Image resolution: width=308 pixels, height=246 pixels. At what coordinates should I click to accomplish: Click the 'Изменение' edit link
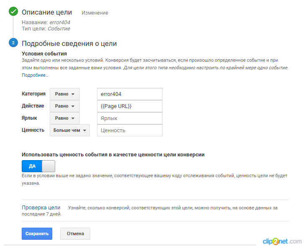point(95,13)
